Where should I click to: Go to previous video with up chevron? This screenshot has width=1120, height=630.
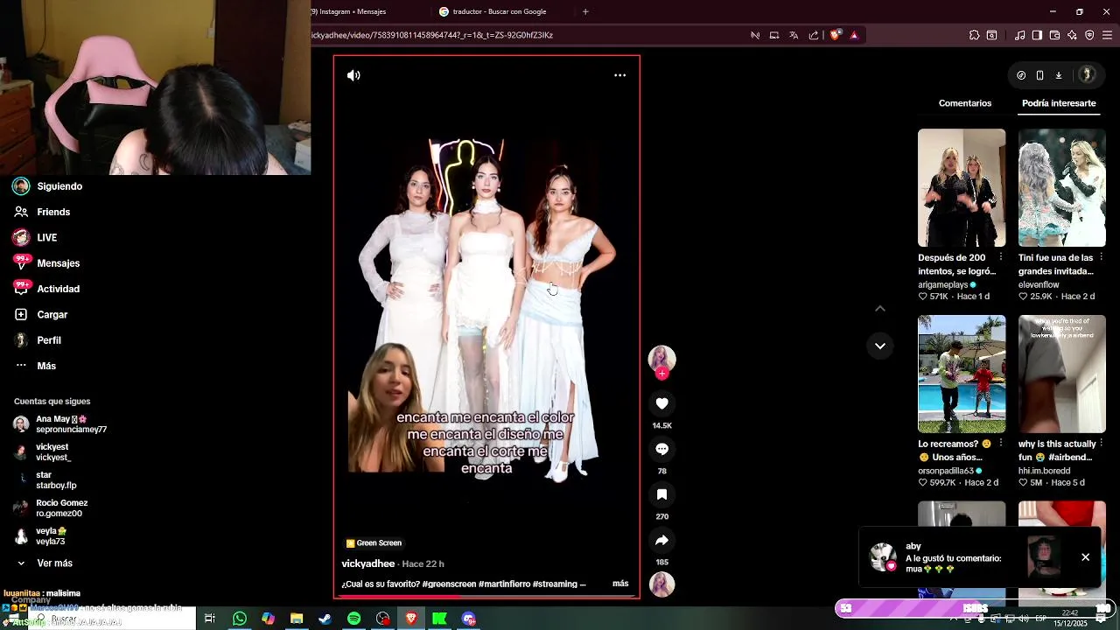(880, 309)
